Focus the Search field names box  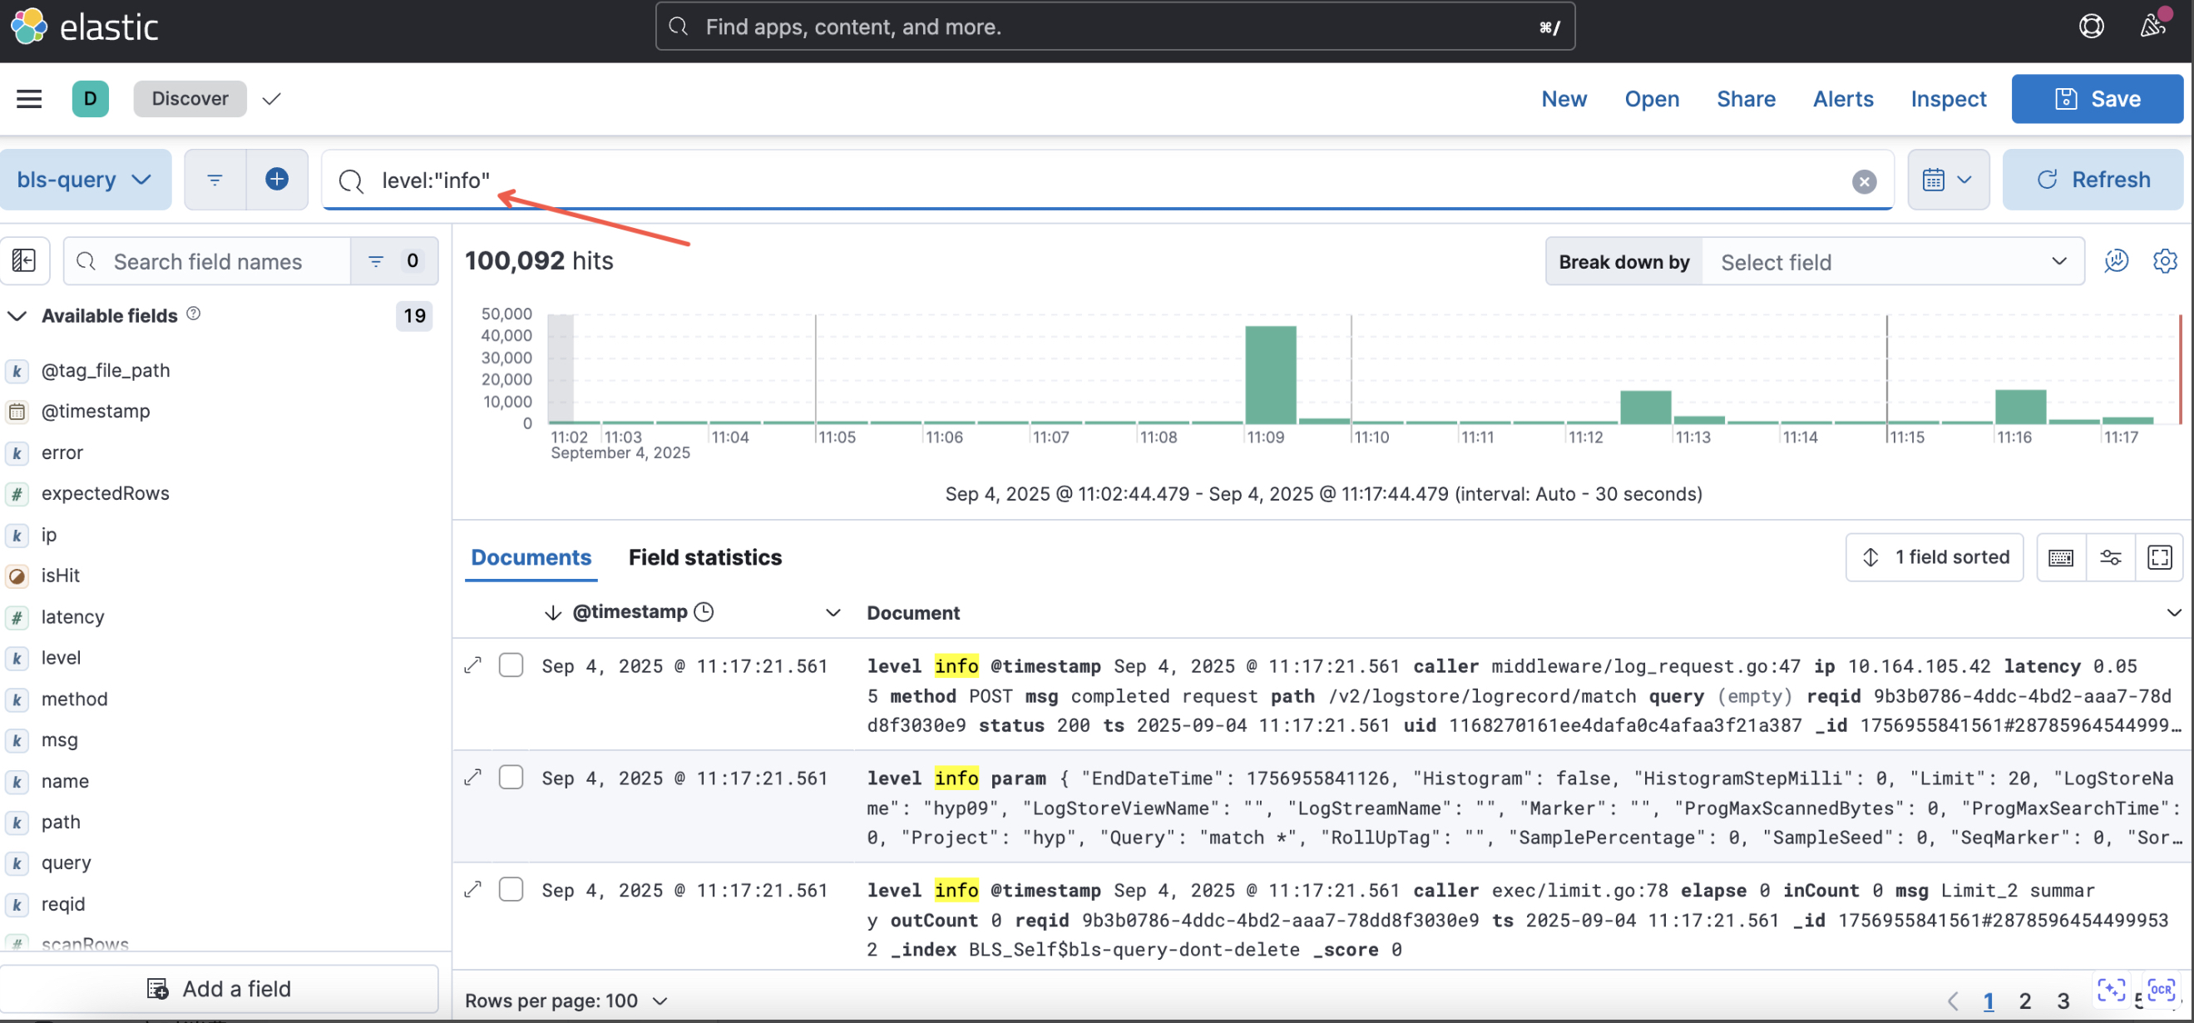(208, 261)
